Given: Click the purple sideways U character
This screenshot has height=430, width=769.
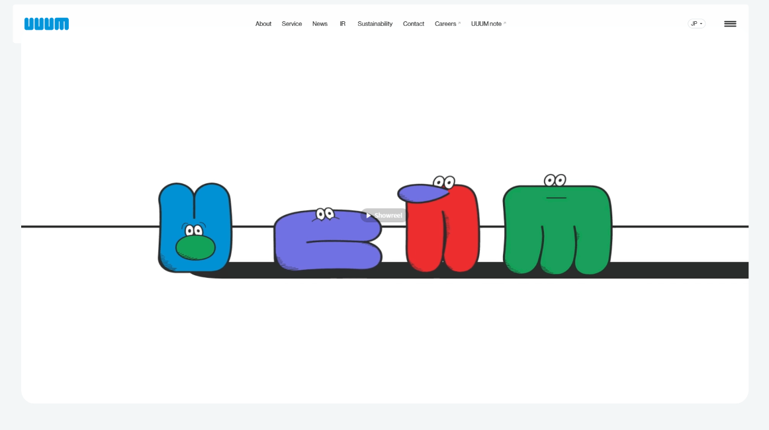Looking at the screenshot, I should pyautogui.click(x=328, y=239).
